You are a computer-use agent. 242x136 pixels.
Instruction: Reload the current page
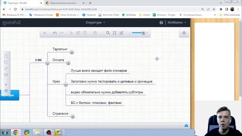point(15,9)
